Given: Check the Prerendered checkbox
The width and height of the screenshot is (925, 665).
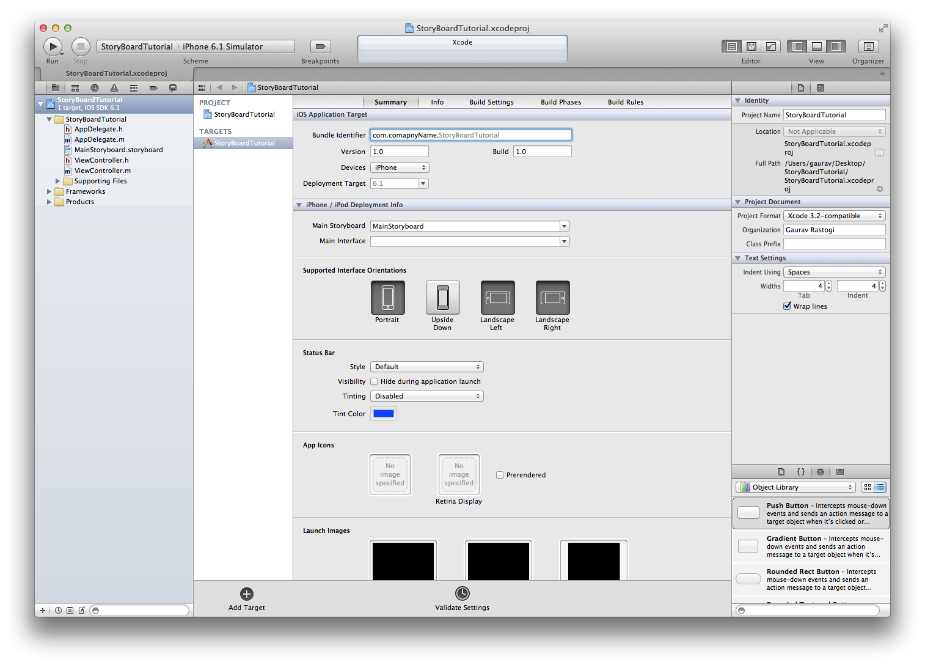Looking at the screenshot, I should click(x=500, y=475).
